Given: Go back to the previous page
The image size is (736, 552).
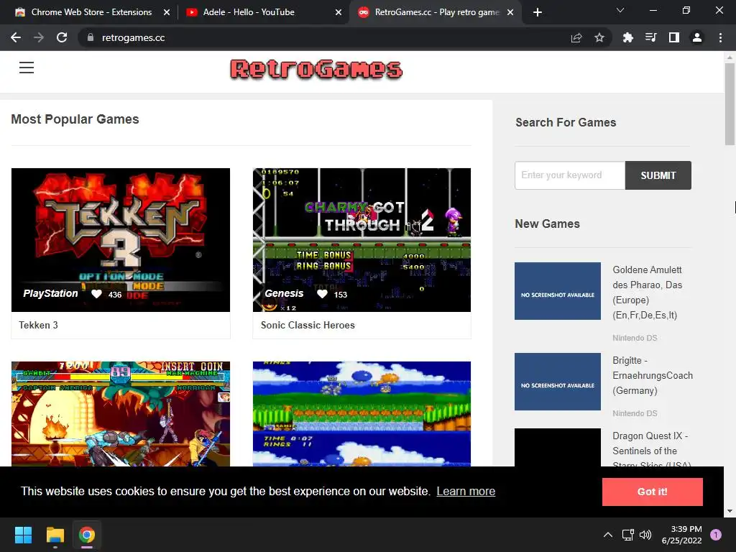Looking at the screenshot, I should pos(16,37).
